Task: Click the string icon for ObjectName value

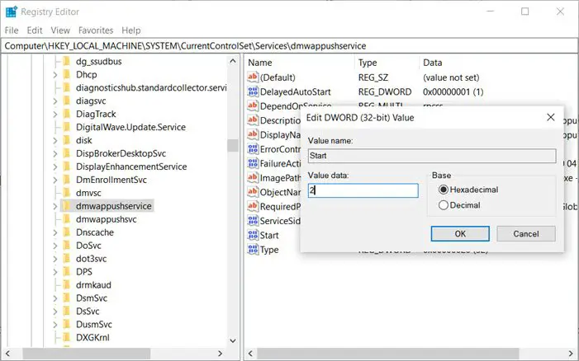Action: (x=253, y=192)
